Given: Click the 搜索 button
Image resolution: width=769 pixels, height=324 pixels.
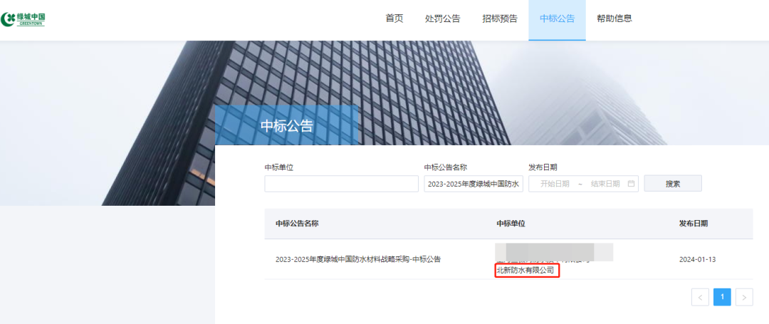Looking at the screenshot, I should pos(673,183).
